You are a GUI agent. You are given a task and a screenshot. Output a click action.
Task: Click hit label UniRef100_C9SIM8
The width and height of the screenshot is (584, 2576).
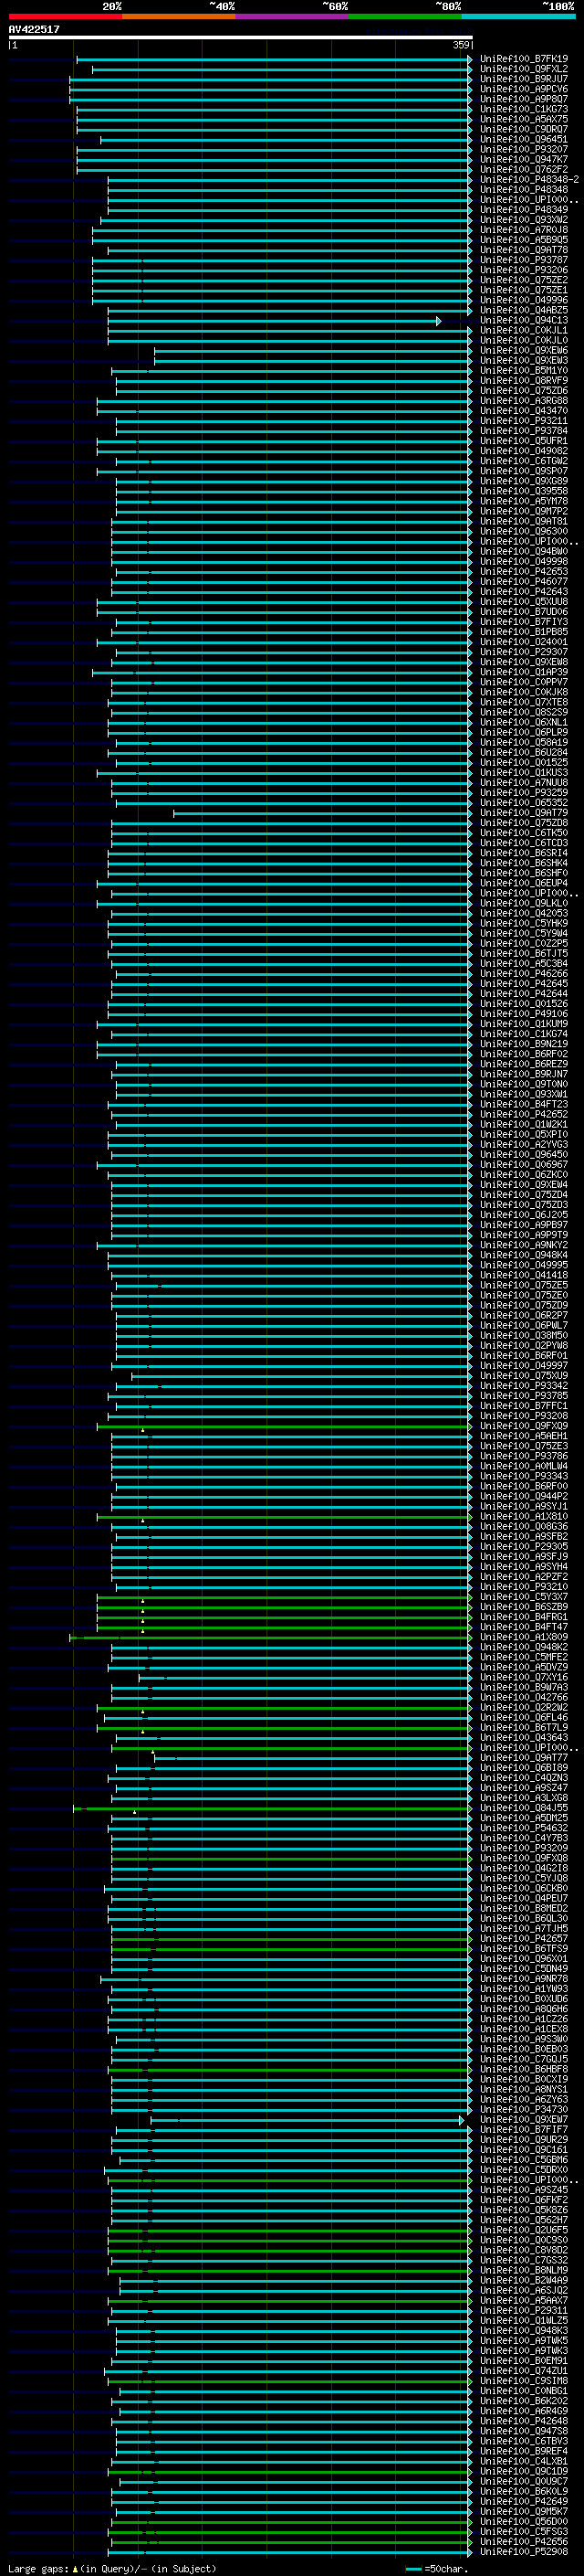[523, 2380]
